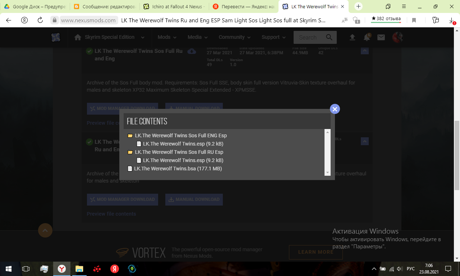Reload the page
The width and height of the screenshot is (460, 276).
40,20
